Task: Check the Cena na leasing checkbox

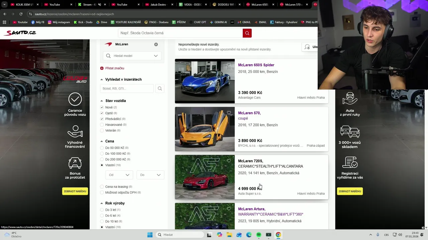Action: [102, 187]
